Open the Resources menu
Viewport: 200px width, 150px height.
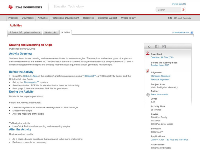[88, 18]
